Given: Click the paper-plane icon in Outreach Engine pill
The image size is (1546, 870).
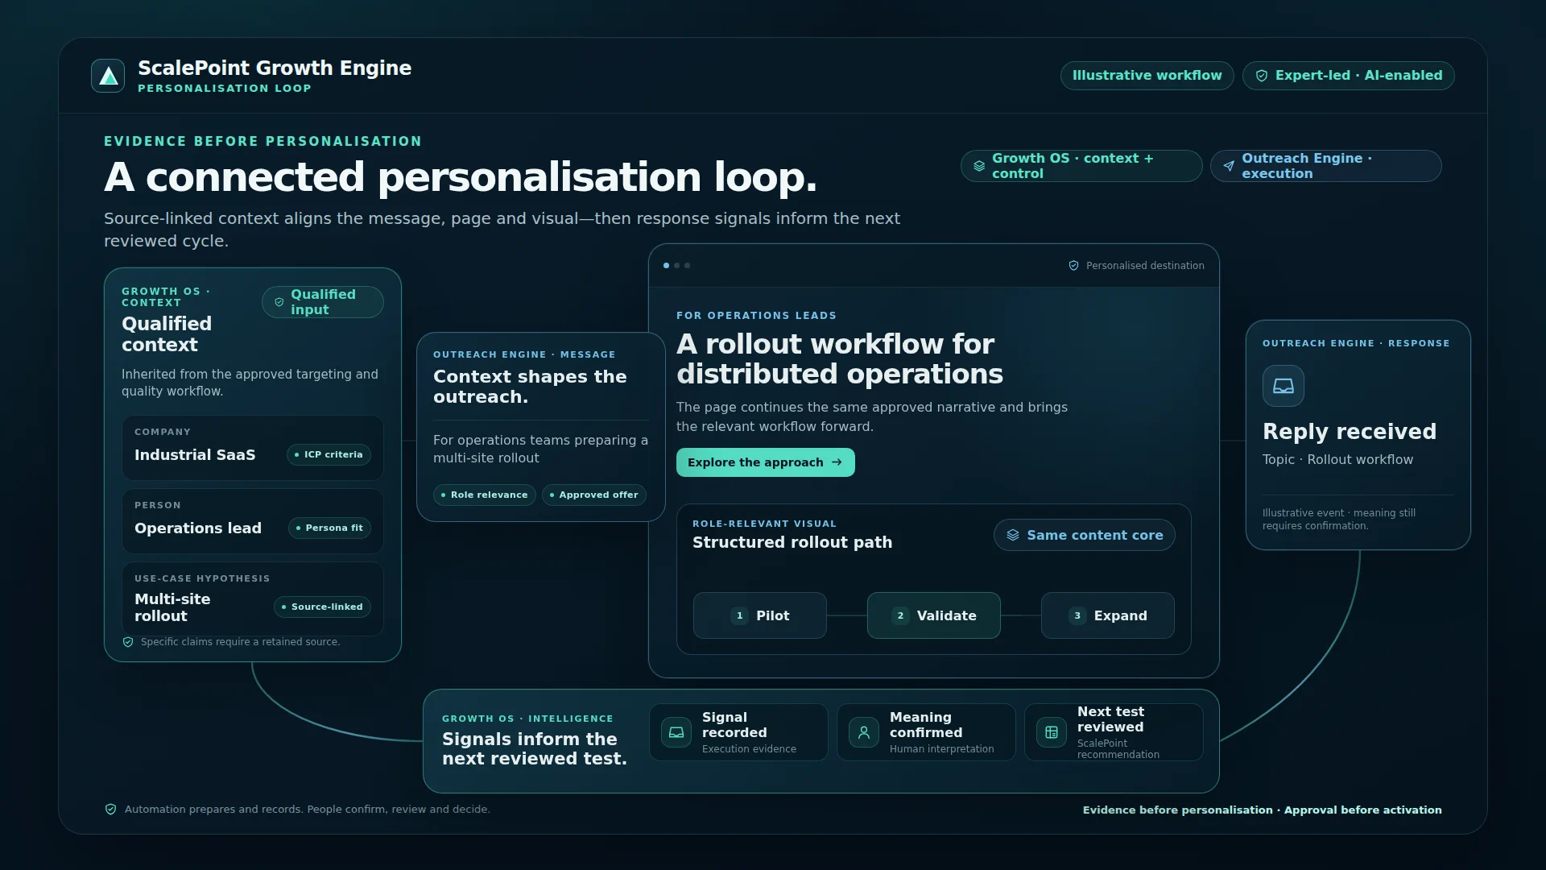Looking at the screenshot, I should tap(1229, 166).
